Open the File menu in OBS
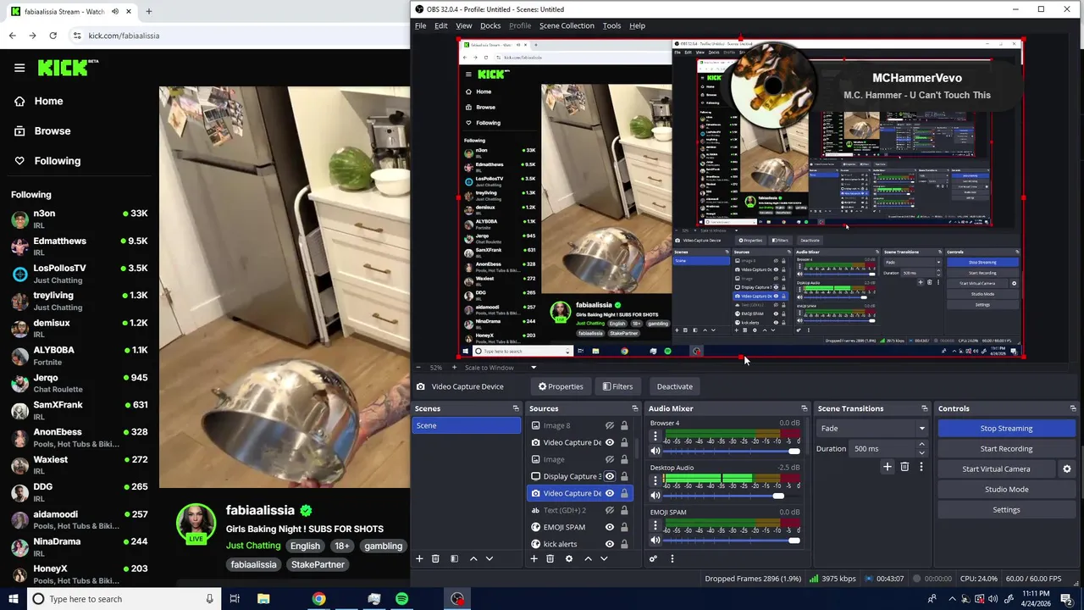1084x610 pixels. pyautogui.click(x=420, y=25)
